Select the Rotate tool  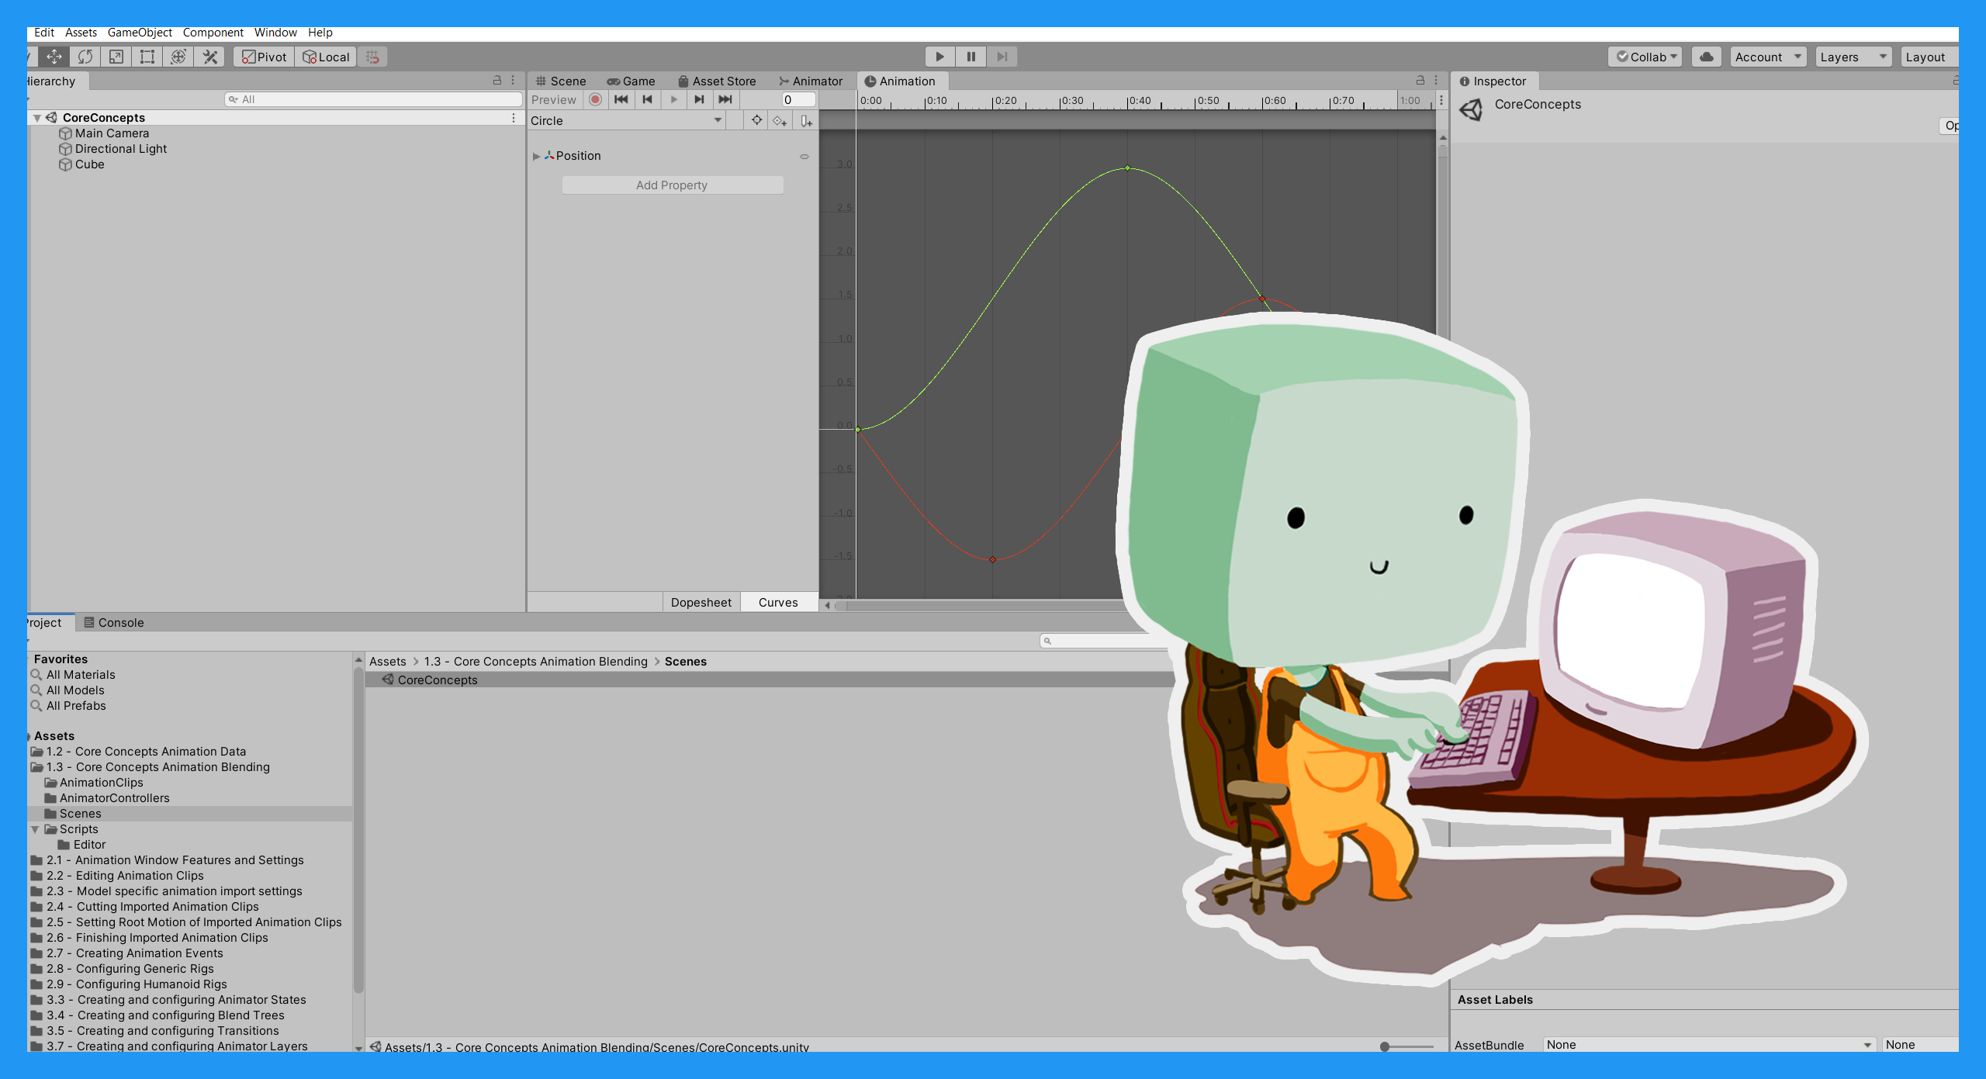pos(85,57)
